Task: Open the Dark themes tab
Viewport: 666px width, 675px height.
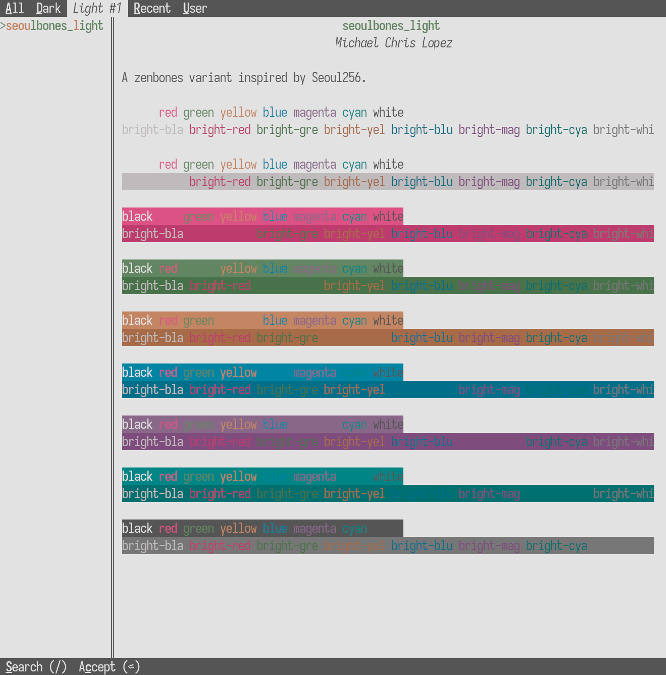Action: click(48, 8)
